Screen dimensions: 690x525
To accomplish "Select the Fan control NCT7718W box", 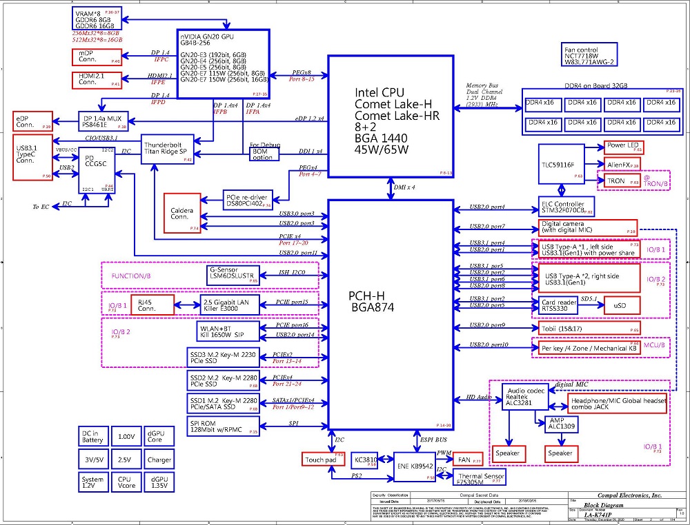I will (x=589, y=54).
